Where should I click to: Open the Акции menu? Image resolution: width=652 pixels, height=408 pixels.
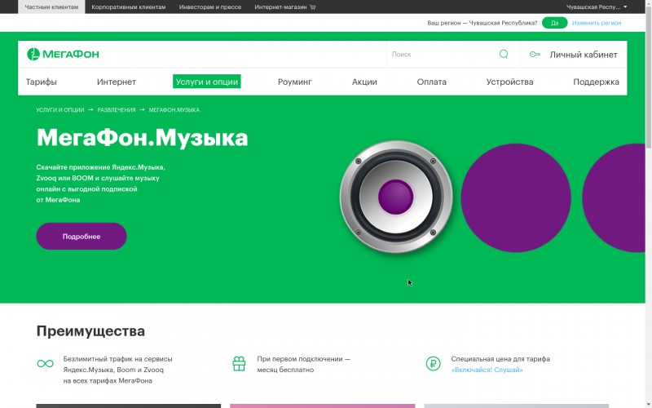pyautogui.click(x=364, y=82)
